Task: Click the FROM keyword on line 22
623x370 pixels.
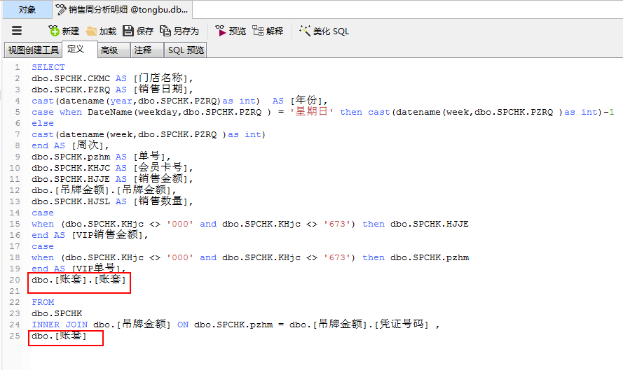Action: click(x=43, y=302)
